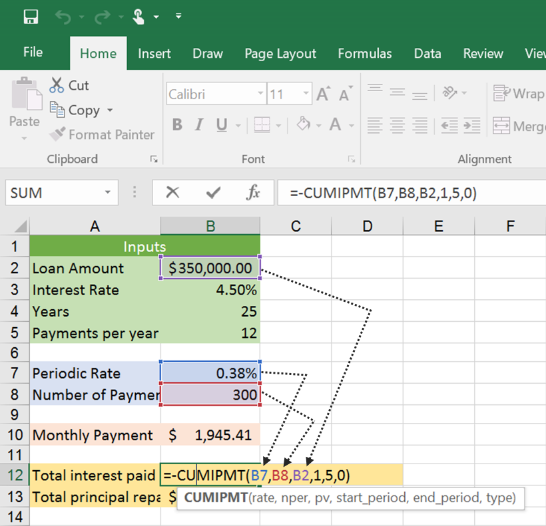Image resolution: width=546 pixels, height=526 pixels.
Task: Open the Fill Color swatch
Action: click(302, 125)
